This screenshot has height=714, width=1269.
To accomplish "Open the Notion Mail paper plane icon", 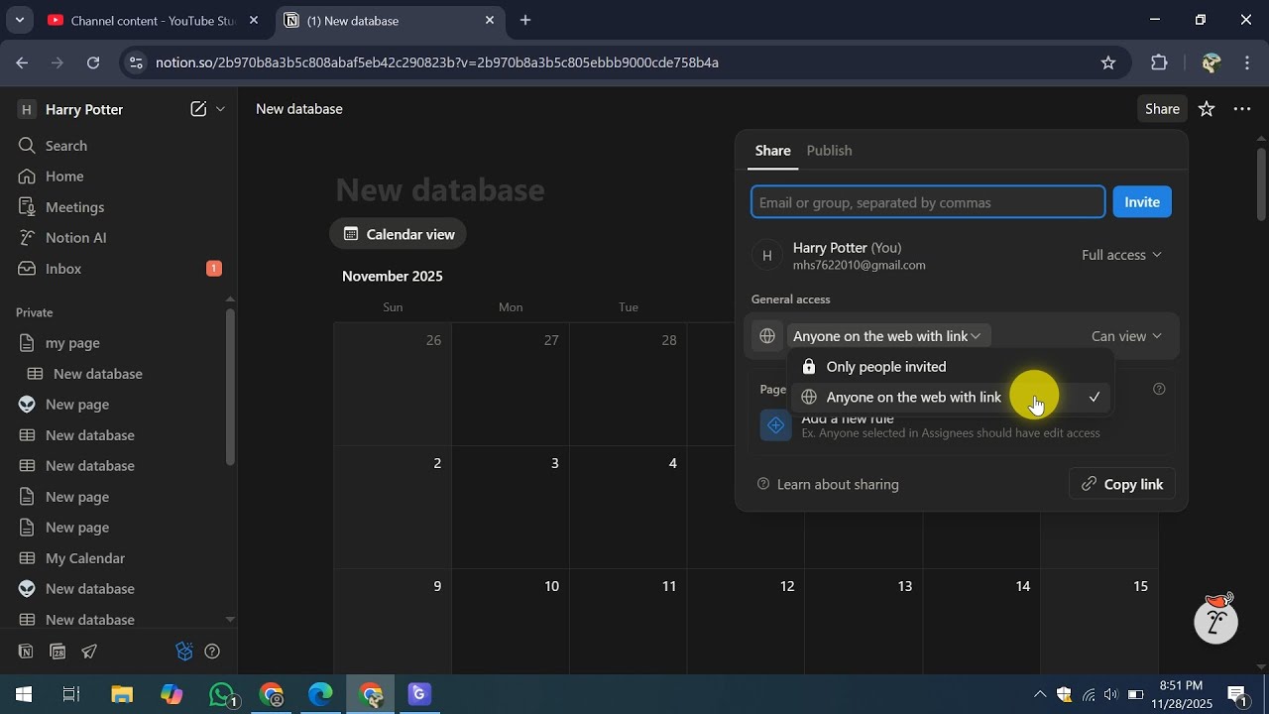I will [89, 652].
